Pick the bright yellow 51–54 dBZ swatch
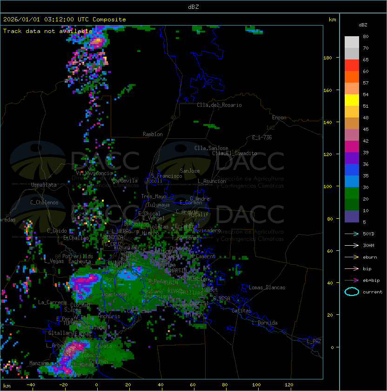 tap(352, 100)
